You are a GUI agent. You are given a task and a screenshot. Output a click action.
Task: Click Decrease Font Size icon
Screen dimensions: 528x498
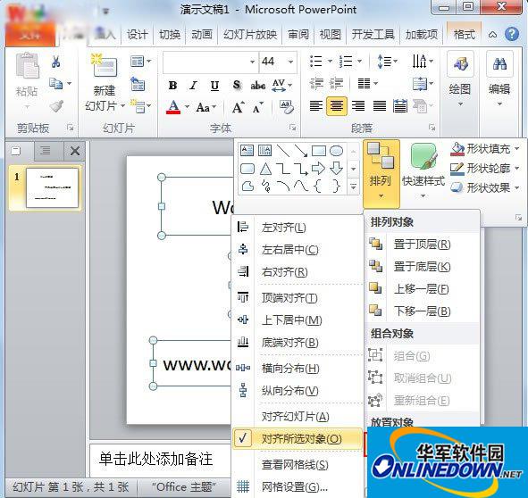pyautogui.click(x=258, y=108)
